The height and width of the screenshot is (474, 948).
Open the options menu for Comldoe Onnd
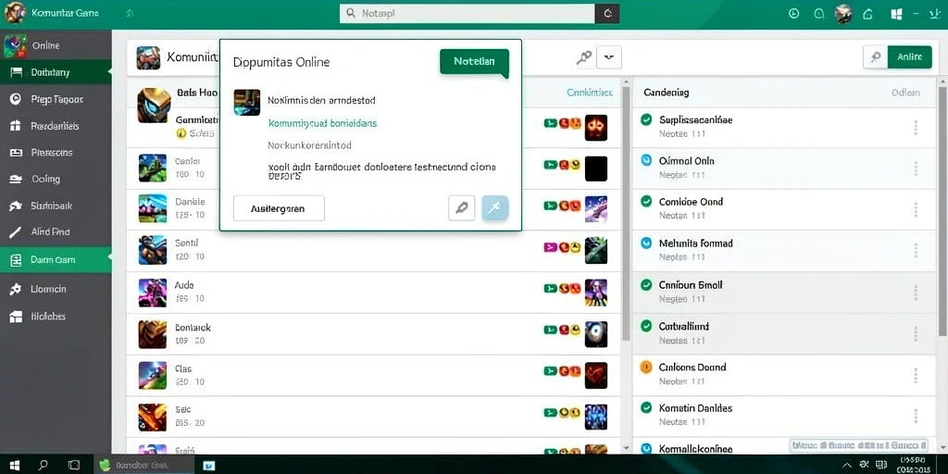(x=916, y=210)
